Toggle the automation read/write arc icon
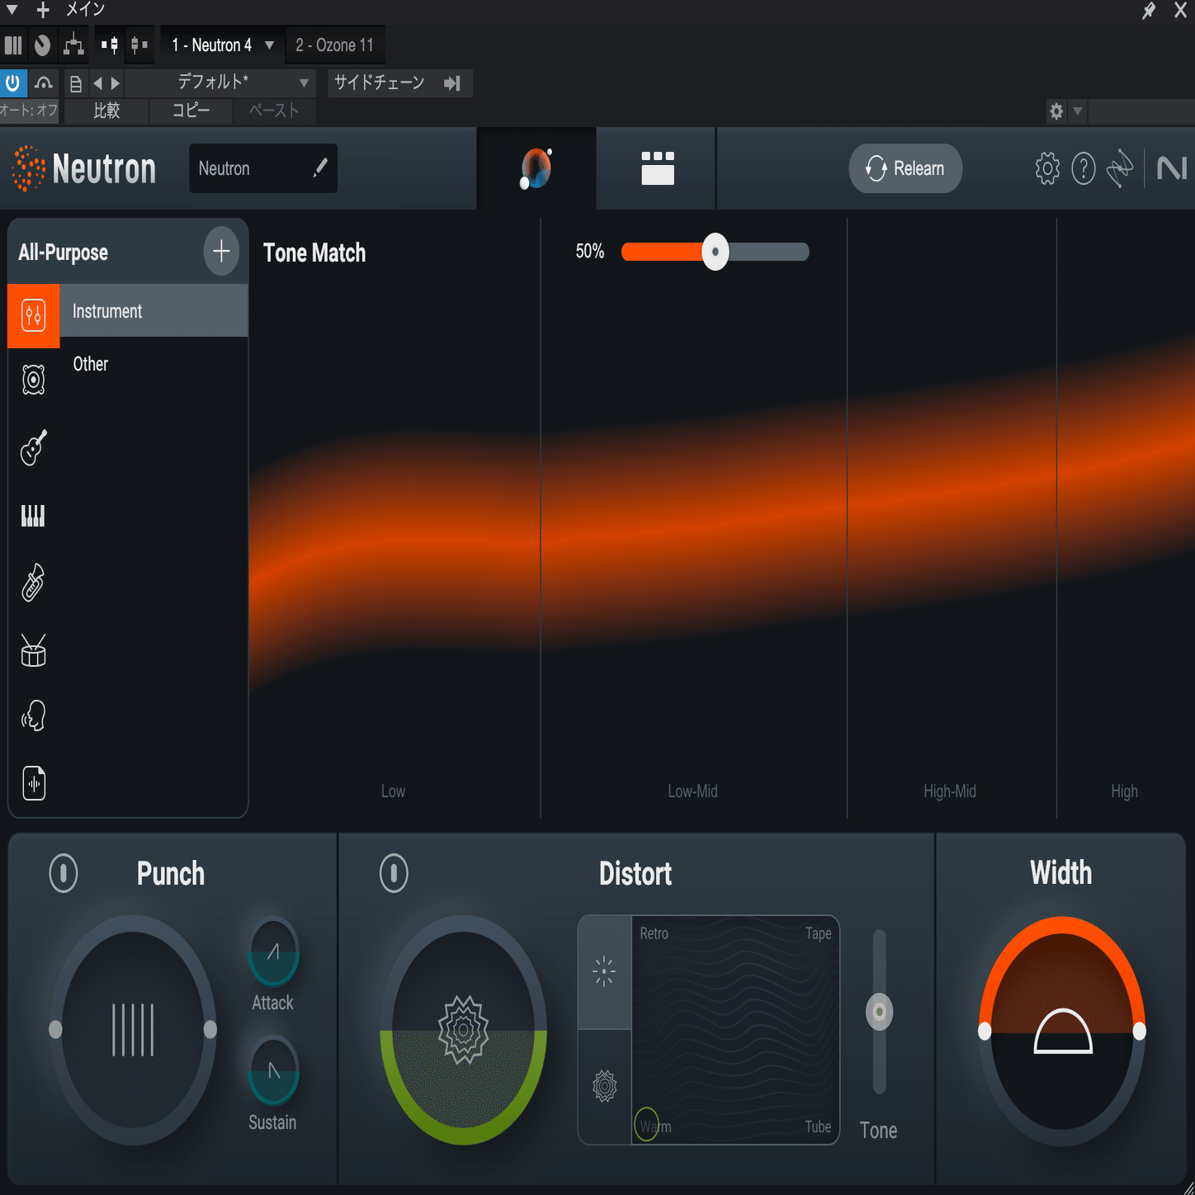 [x=44, y=83]
